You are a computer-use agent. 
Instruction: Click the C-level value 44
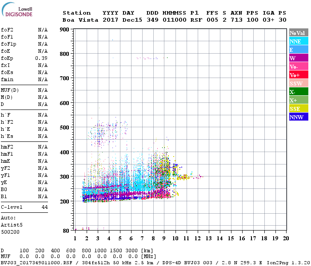tap(44, 207)
